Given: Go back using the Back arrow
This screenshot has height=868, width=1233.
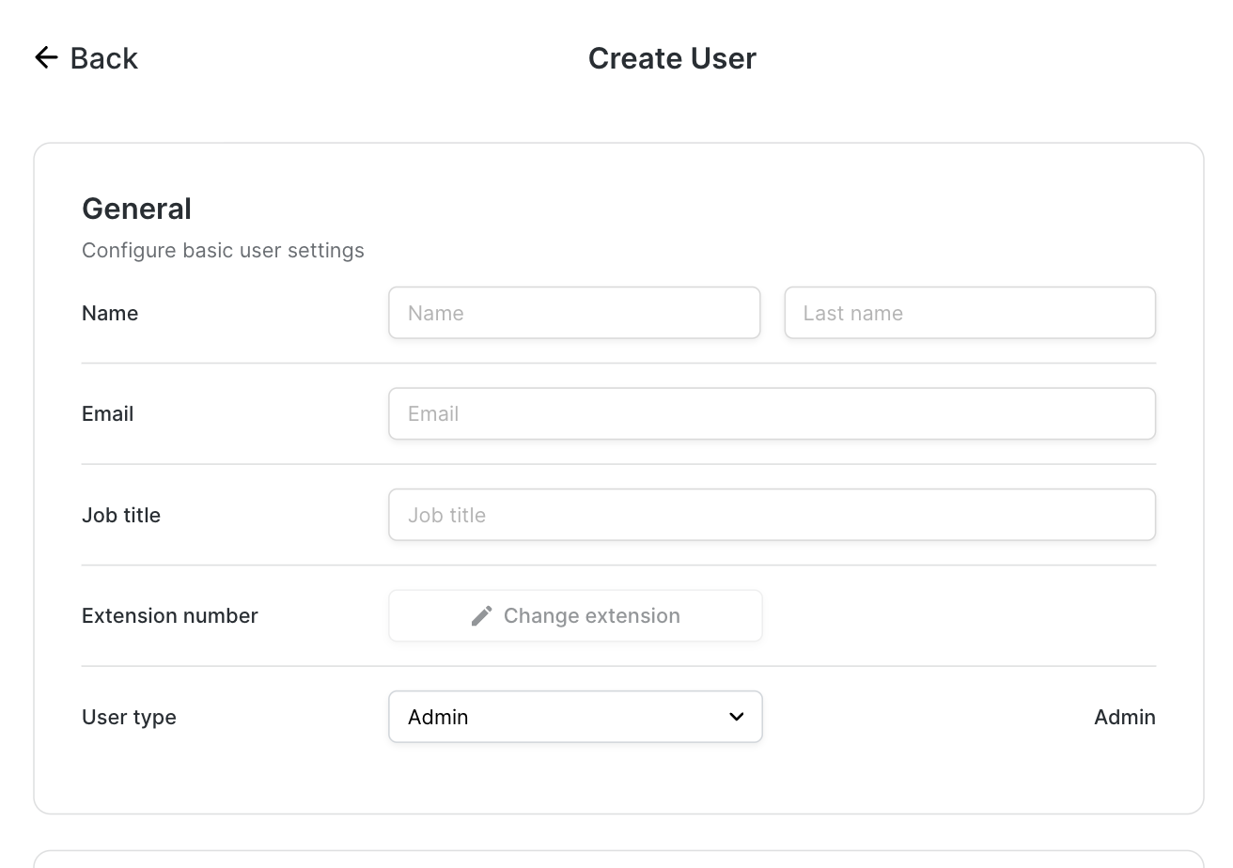Looking at the screenshot, I should [46, 58].
